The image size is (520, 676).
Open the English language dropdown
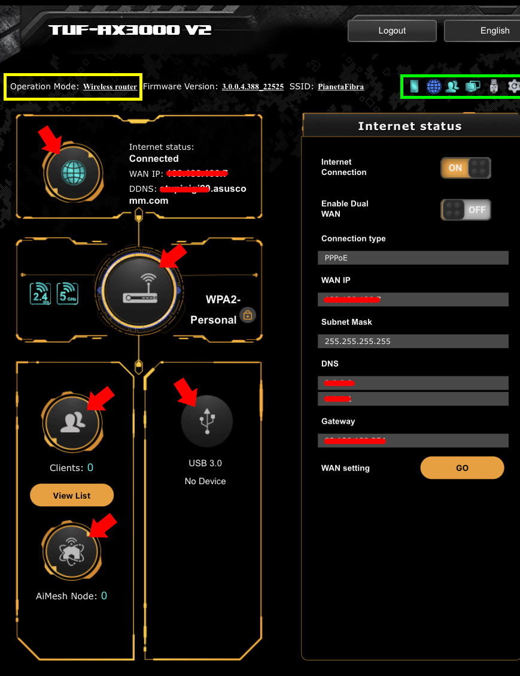482,31
